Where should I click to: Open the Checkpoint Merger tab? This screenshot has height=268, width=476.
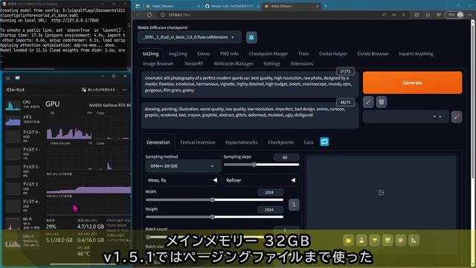tap(268, 54)
